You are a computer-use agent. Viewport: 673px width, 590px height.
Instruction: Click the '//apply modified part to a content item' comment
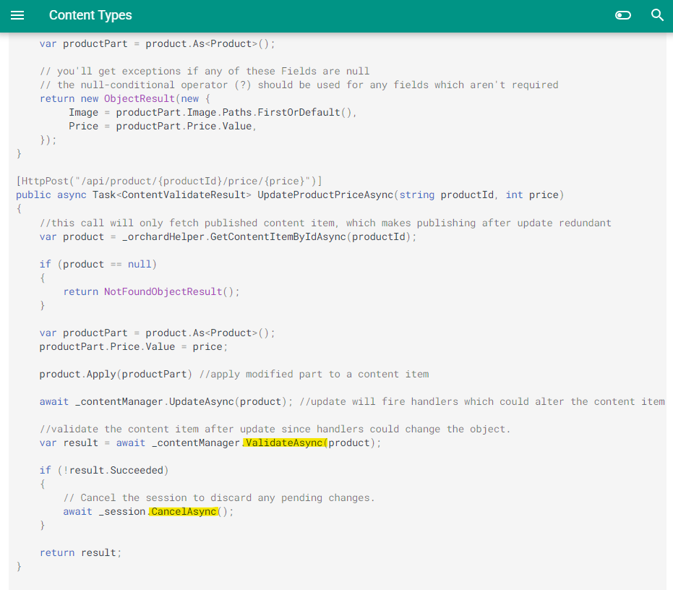[x=314, y=374]
